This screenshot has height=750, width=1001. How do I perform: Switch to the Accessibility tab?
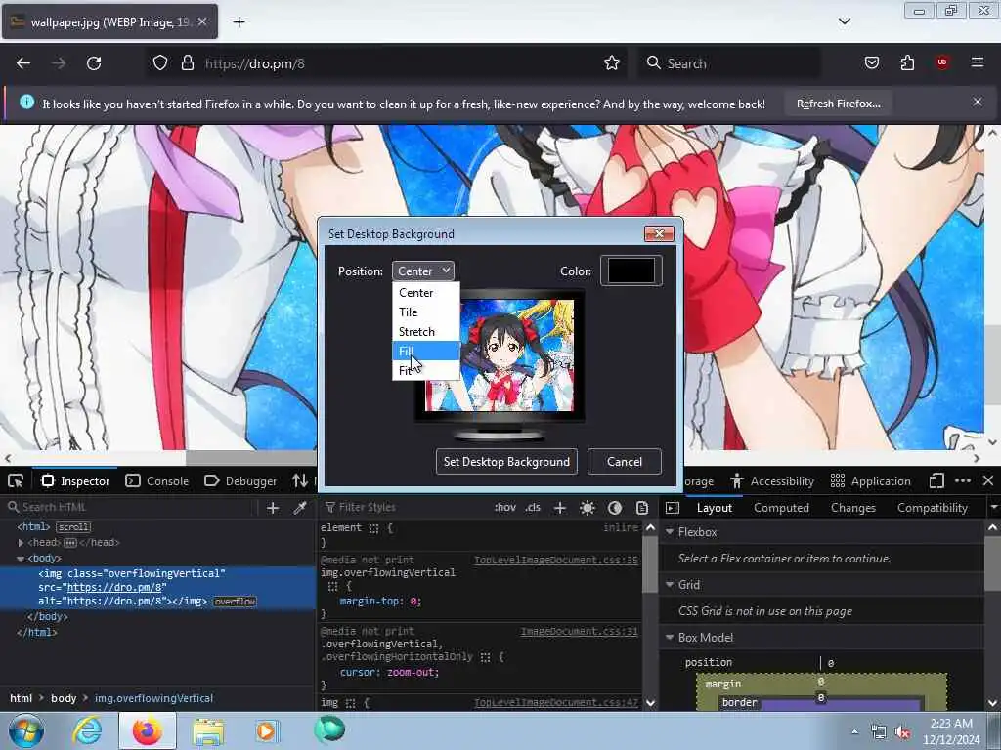773,480
